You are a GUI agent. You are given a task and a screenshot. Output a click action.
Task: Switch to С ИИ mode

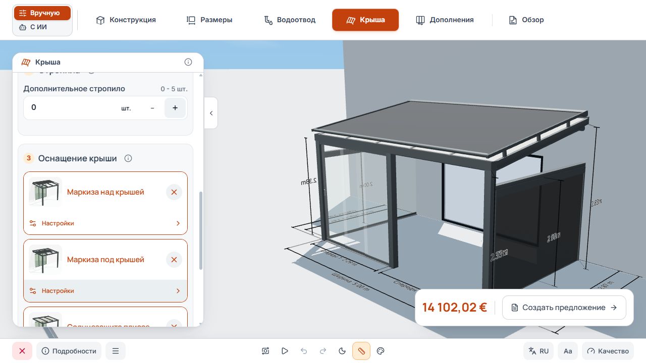[x=42, y=27]
